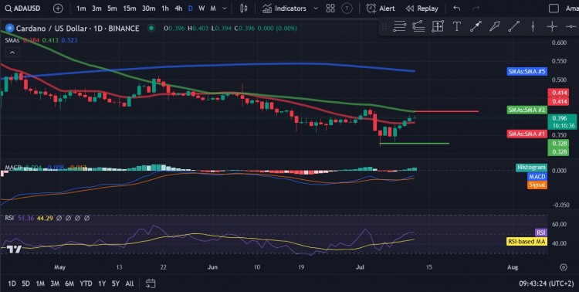Select the 3m interval in the top toolbar
The height and width of the screenshot is (292, 579).
(96, 8)
